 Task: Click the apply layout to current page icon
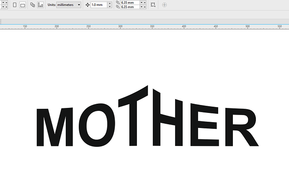tap(40, 5)
